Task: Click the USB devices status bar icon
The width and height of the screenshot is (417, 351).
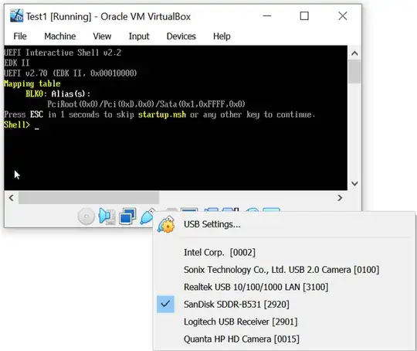Action: click(x=147, y=216)
